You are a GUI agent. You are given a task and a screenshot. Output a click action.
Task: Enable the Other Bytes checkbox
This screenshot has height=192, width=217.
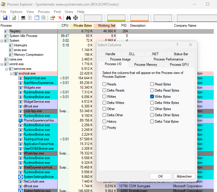coord(152,109)
